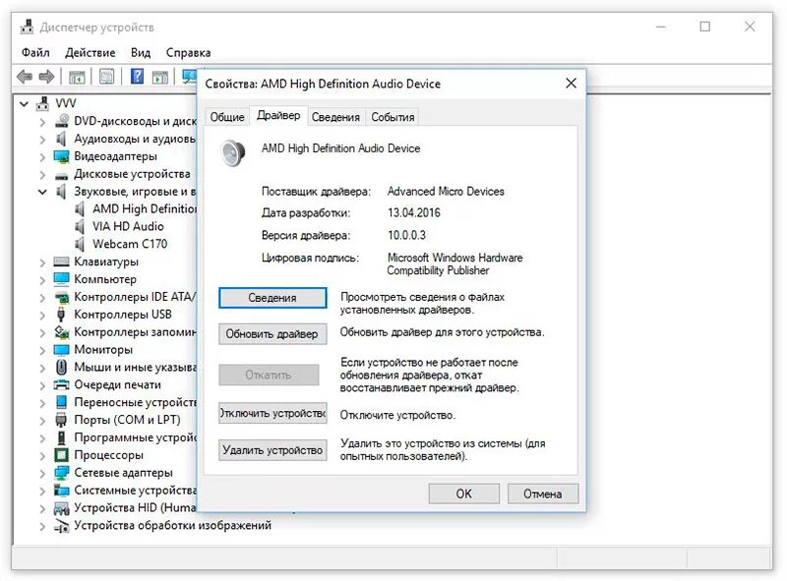Click the Удалить устройство button
The width and height of the screenshot is (787, 581).
tap(272, 449)
